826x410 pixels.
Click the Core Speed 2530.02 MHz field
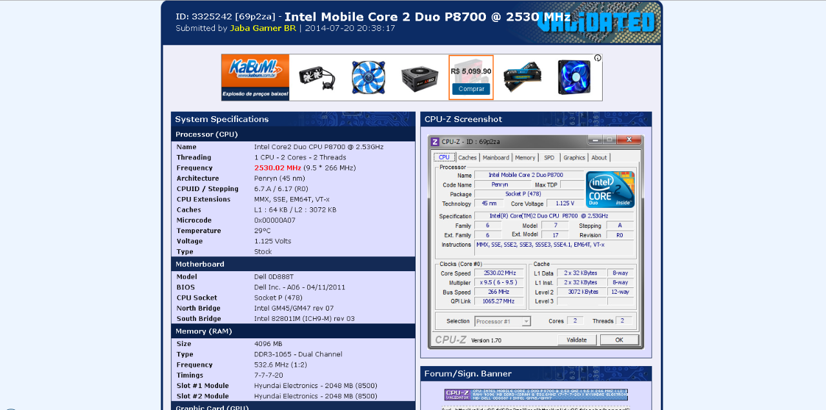click(500, 273)
